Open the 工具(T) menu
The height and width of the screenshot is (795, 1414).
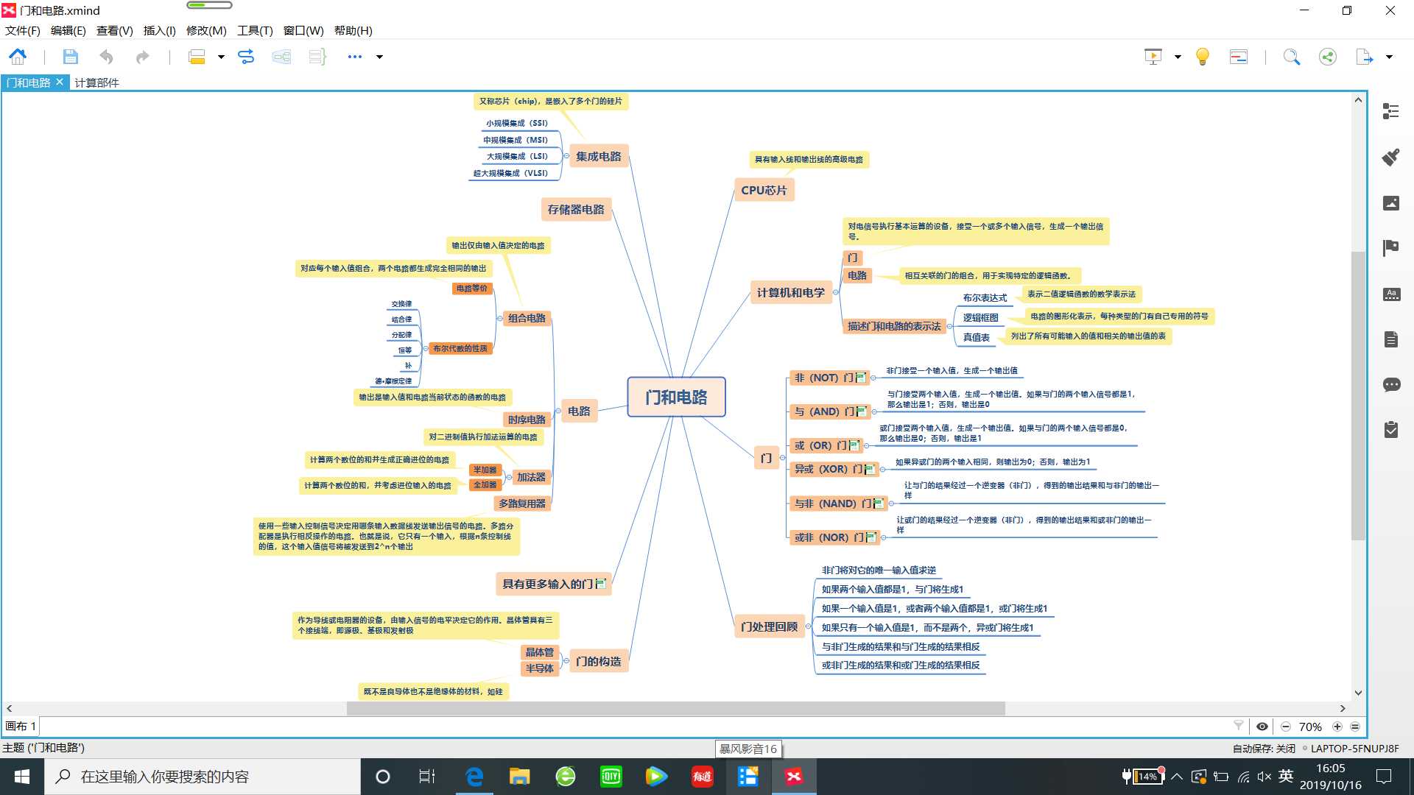[255, 30]
